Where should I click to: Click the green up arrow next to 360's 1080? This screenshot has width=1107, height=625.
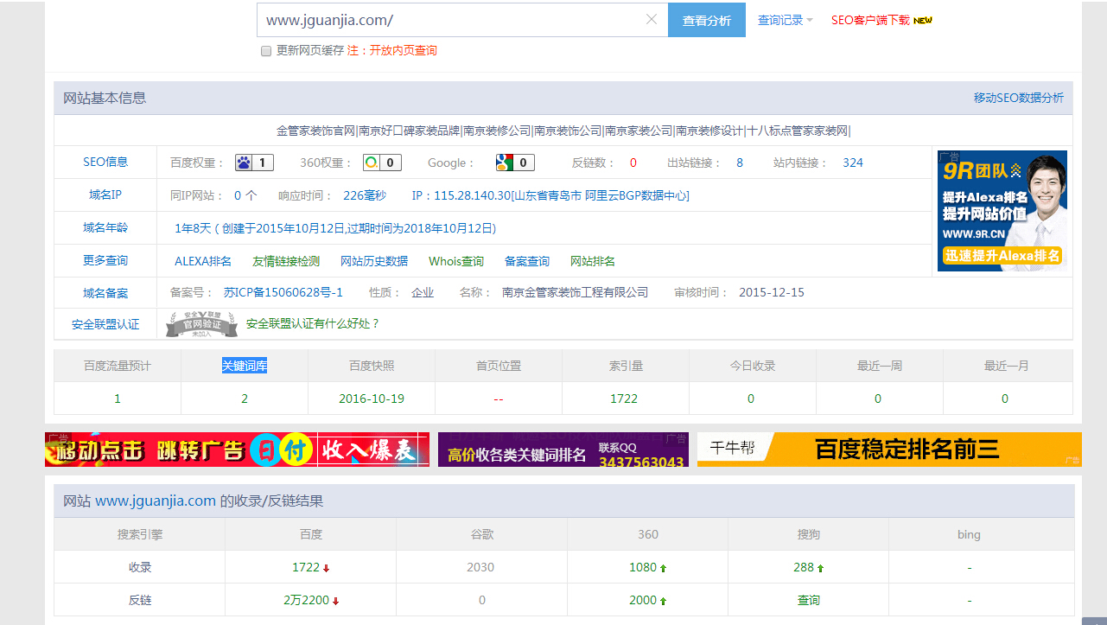point(664,569)
